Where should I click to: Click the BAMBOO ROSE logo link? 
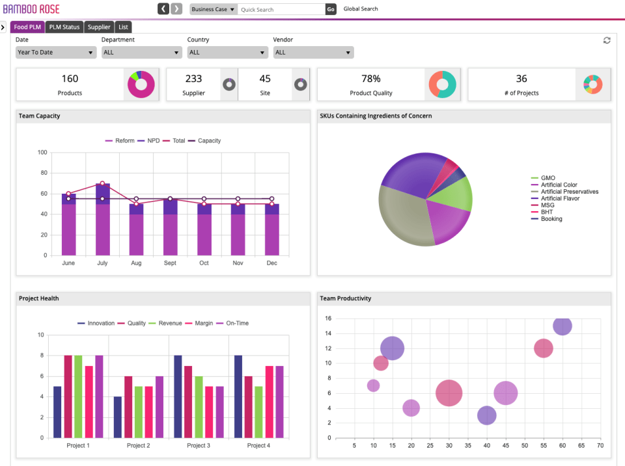33,8
